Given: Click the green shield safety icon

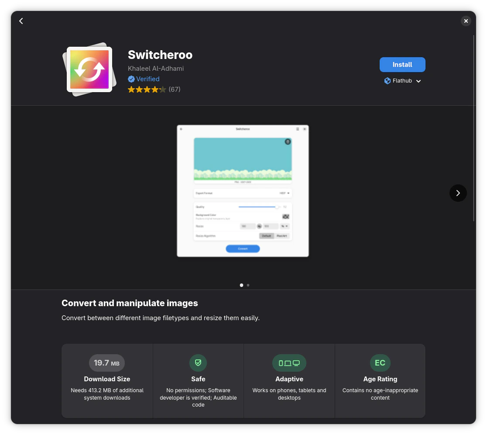Looking at the screenshot, I should [x=198, y=363].
